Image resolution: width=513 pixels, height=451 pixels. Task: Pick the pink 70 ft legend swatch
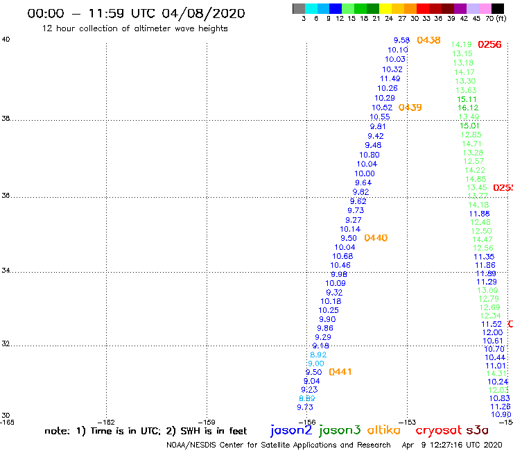point(485,8)
